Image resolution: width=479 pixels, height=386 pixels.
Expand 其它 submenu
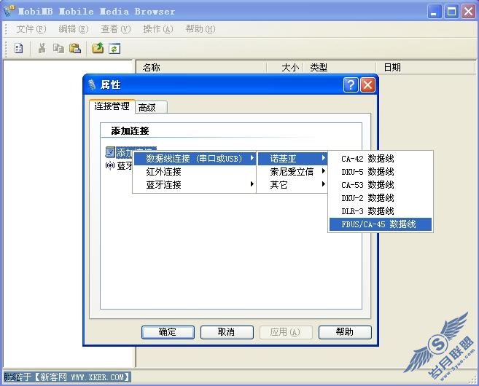(x=292, y=185)
